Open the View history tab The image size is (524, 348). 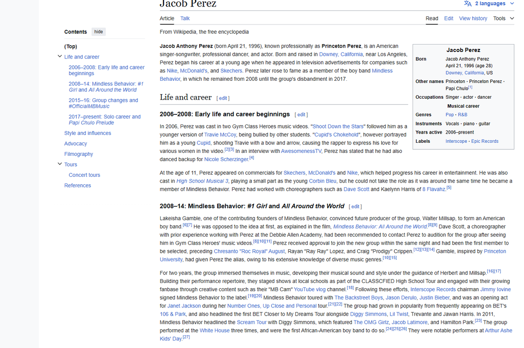coord(473,18)
